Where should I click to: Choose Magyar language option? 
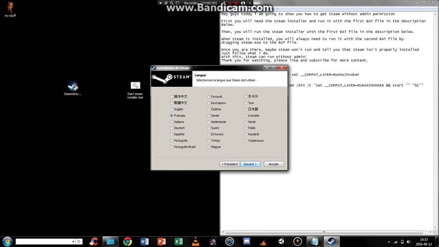[214, 147]
